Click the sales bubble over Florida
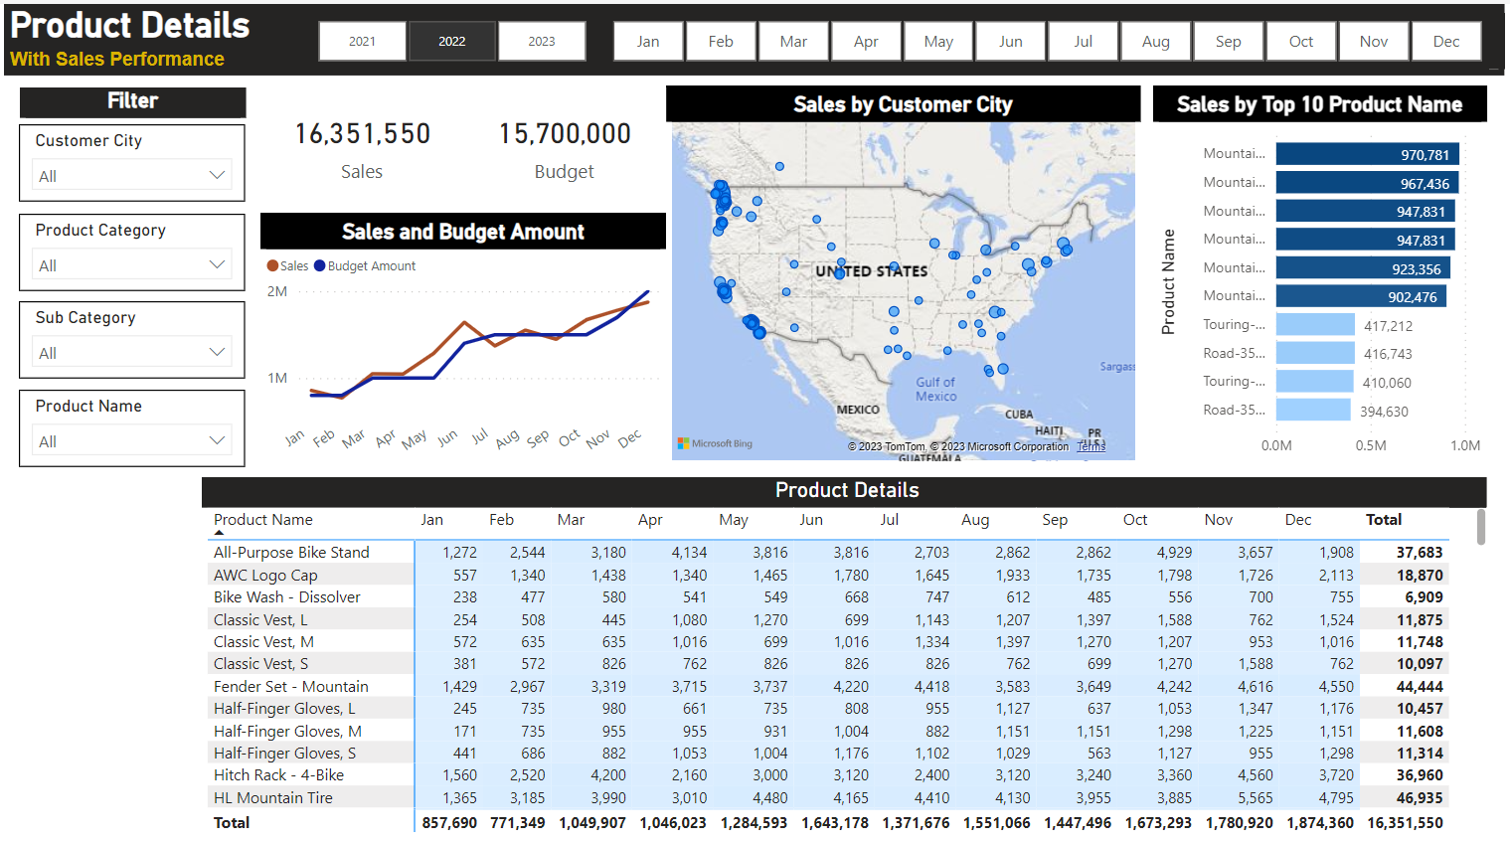1510x842 pixels. pos(1005,368)
